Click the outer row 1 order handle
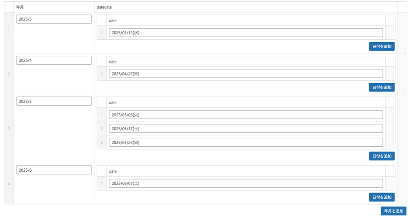Screen dimensions: 410x218 click(9, 33)
